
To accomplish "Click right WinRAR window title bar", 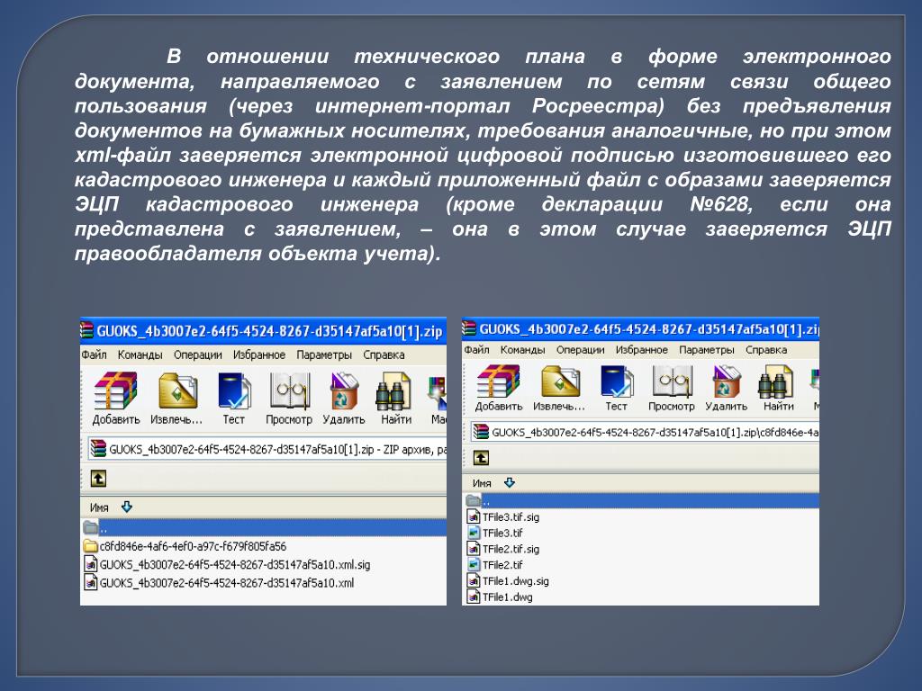I will [640, 329].
